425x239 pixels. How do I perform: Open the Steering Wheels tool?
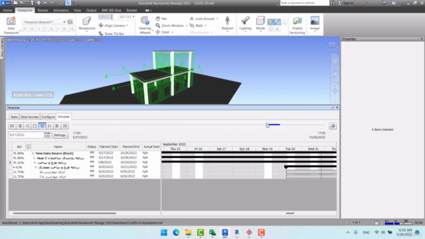coord(145,25)
